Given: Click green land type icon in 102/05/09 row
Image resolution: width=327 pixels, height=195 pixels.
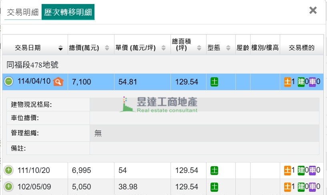Looking at the screenshot, I should (215, 187).
